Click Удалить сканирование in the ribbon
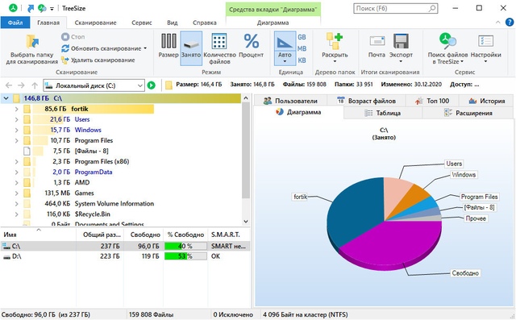 pyautogui.click(x=98, y=60)
